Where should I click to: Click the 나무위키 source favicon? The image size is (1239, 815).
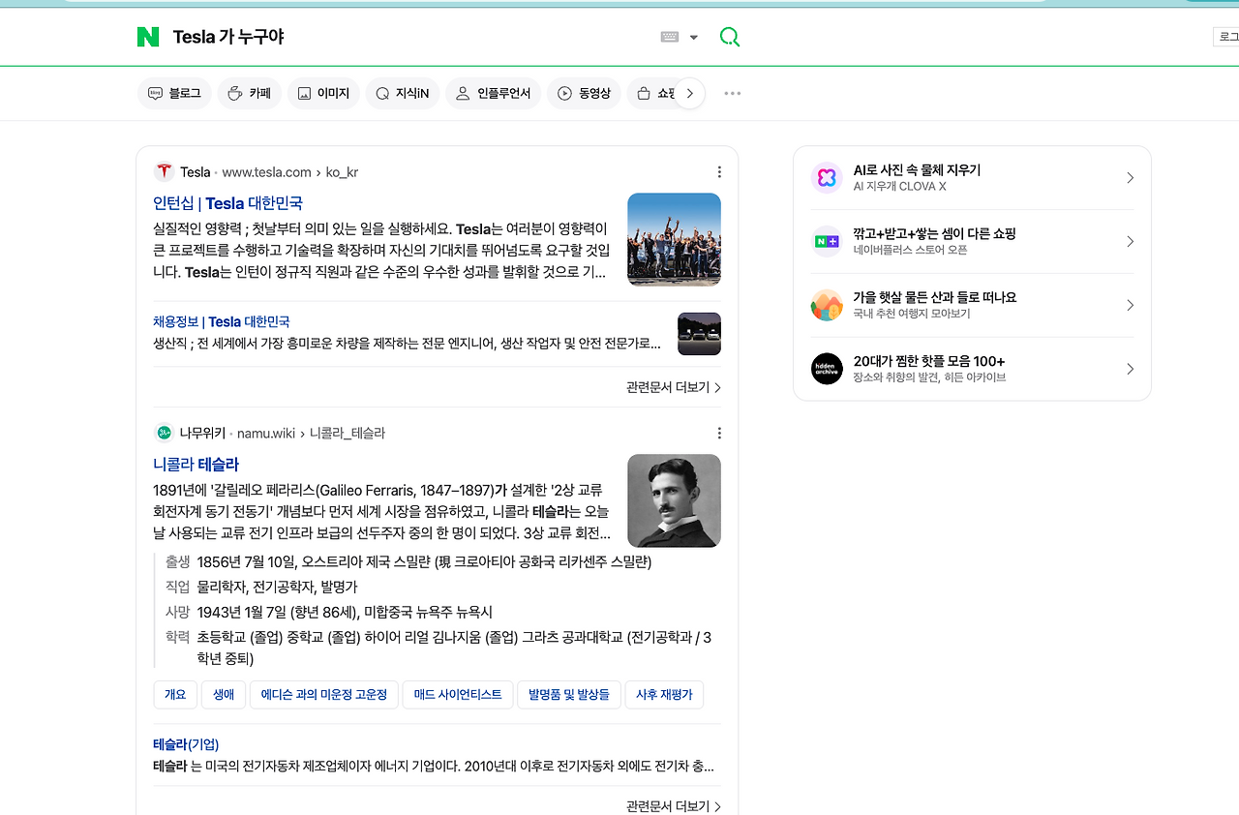pyautogui.click(x=164, y=433)
